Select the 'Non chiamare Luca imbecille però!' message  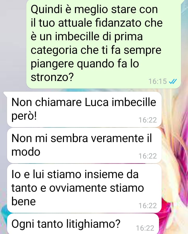point(84,109)
